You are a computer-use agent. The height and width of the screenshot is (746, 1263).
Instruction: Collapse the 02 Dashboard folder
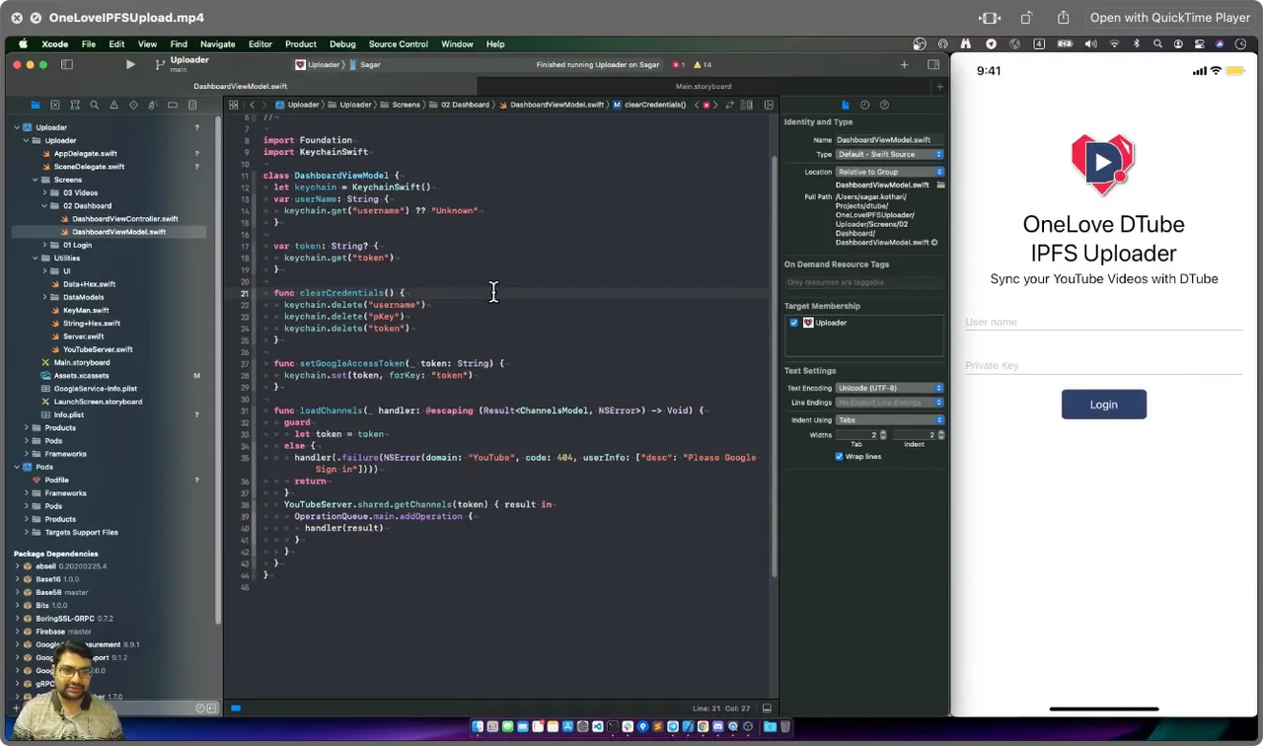click(x=44, y=206)
